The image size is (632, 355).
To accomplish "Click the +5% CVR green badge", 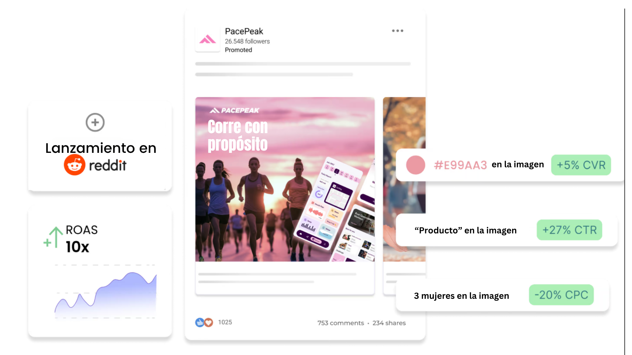I will (x=581, y=165).
